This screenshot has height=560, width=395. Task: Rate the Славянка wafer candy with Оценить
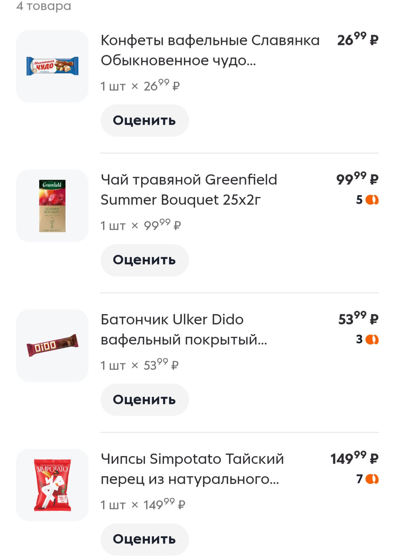click(x=144, y=120)
